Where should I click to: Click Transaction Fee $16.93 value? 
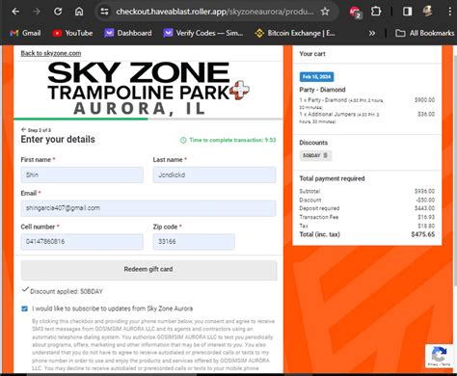pyautogui.click(x=426, y=217)
